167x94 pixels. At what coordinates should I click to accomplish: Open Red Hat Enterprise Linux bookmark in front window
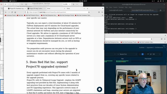click(x=49, y=15)
